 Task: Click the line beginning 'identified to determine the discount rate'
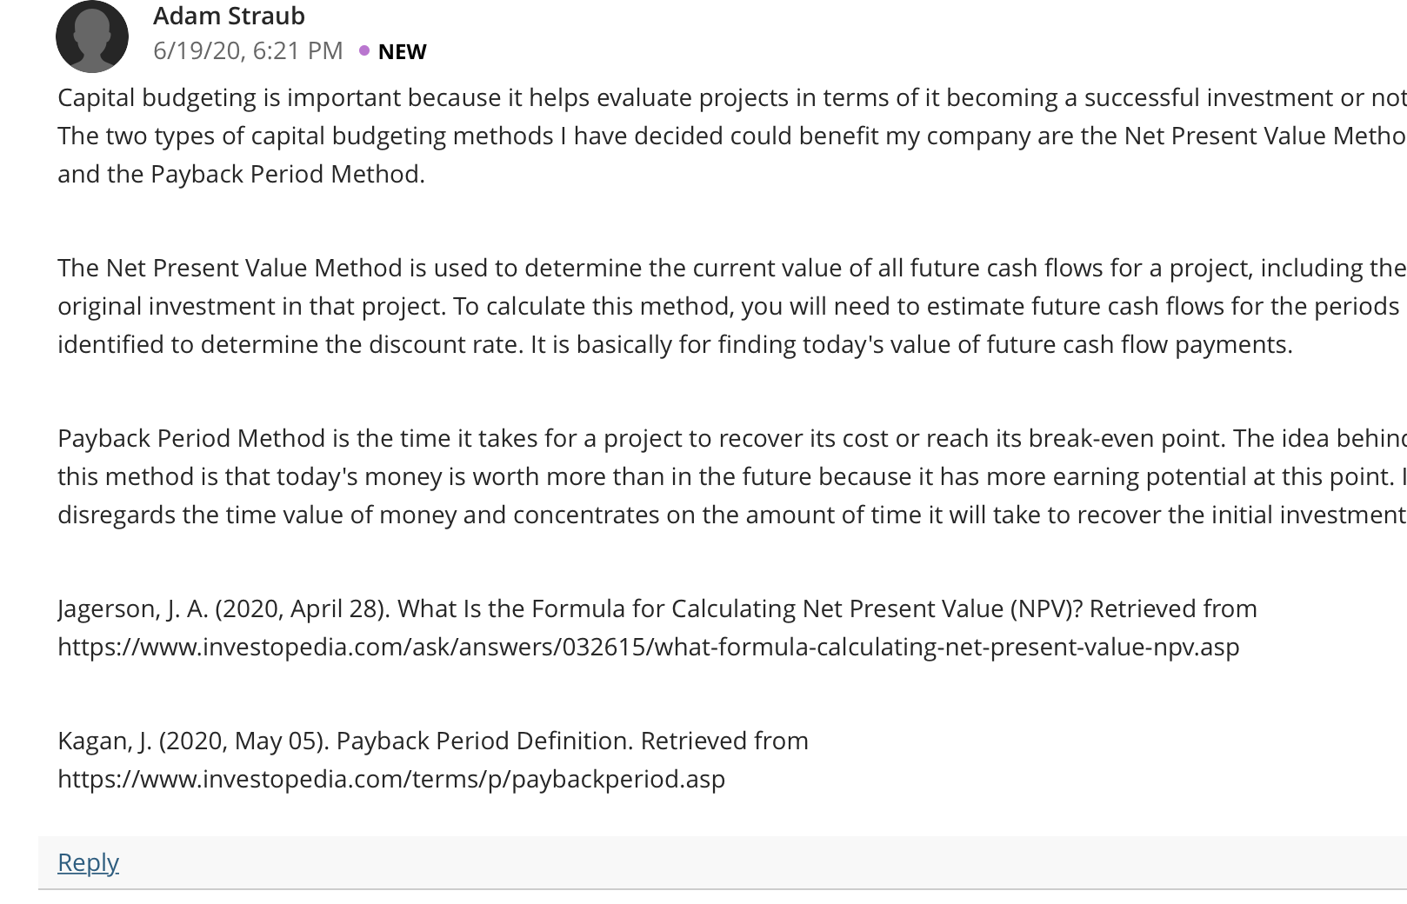pos(675,344)
